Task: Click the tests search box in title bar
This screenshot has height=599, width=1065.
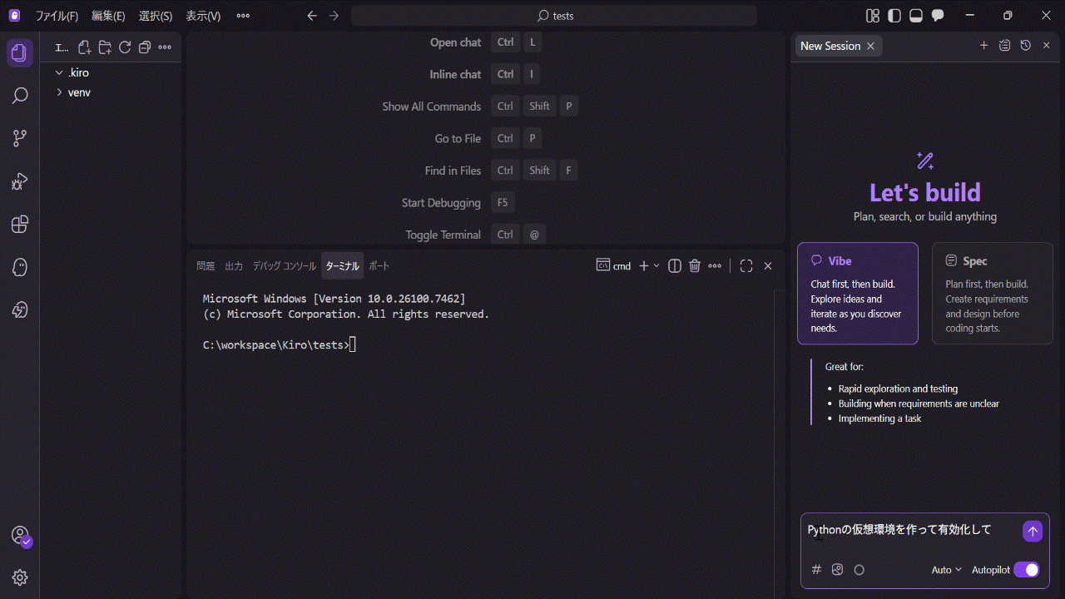Action: [554, 16]
